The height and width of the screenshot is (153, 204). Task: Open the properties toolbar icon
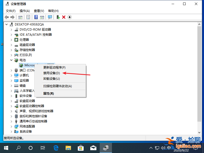click(x=28, y=17)
